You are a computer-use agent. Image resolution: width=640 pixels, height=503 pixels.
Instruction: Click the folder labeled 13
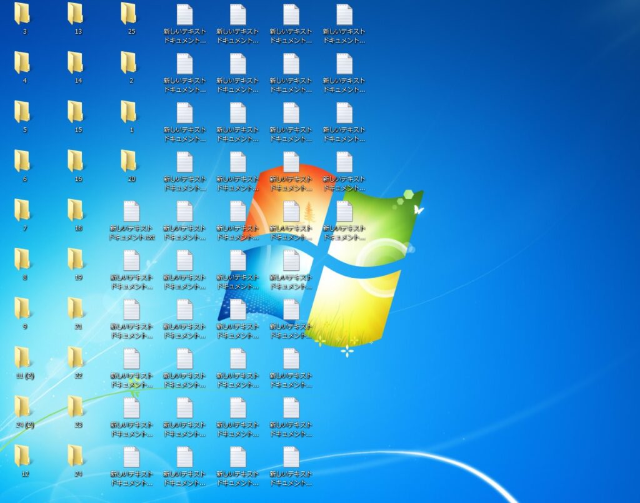pyautogui.click(x=76, y=14)
